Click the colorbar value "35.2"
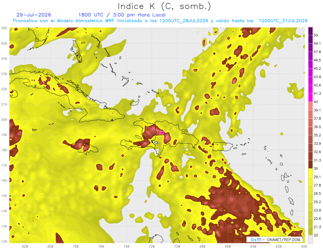This screenshot has width=323, height=250. tap(317, 135)
